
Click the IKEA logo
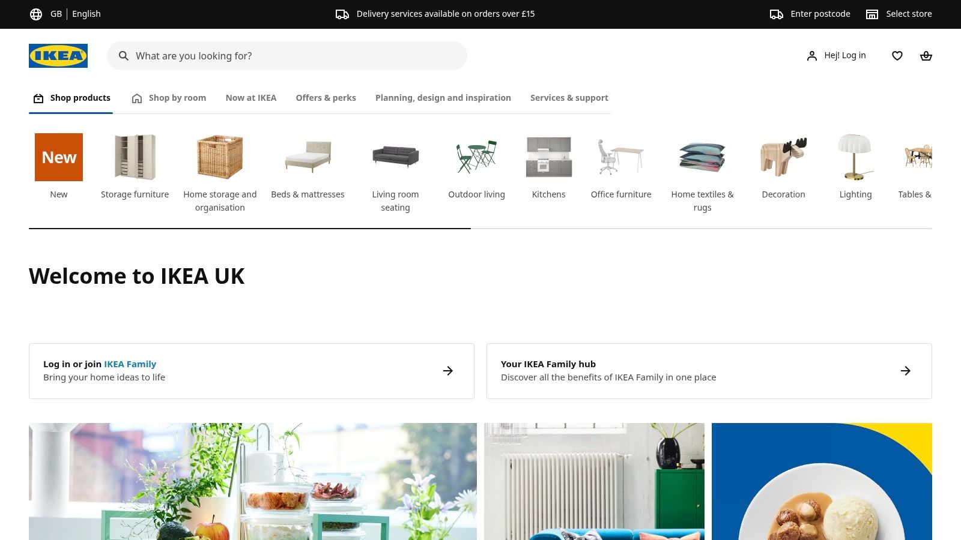[58, 56]
